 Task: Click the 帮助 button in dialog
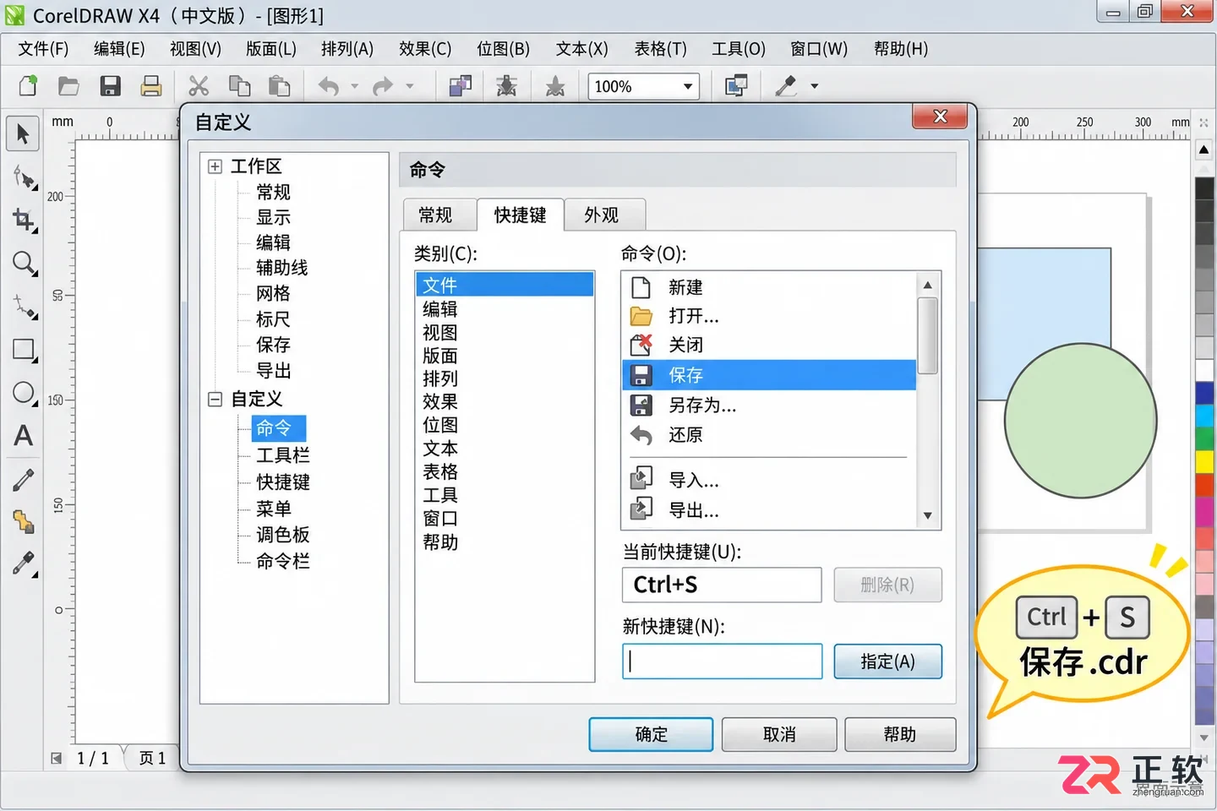[x=900, y=734]
